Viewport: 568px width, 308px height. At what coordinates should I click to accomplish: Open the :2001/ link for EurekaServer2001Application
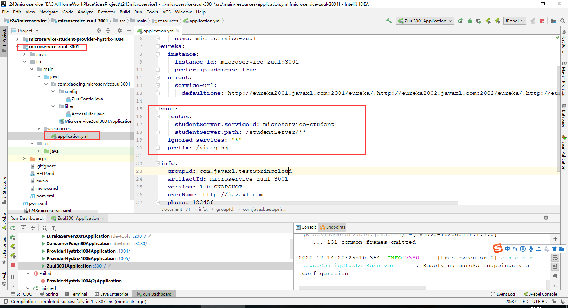(140, 236)
